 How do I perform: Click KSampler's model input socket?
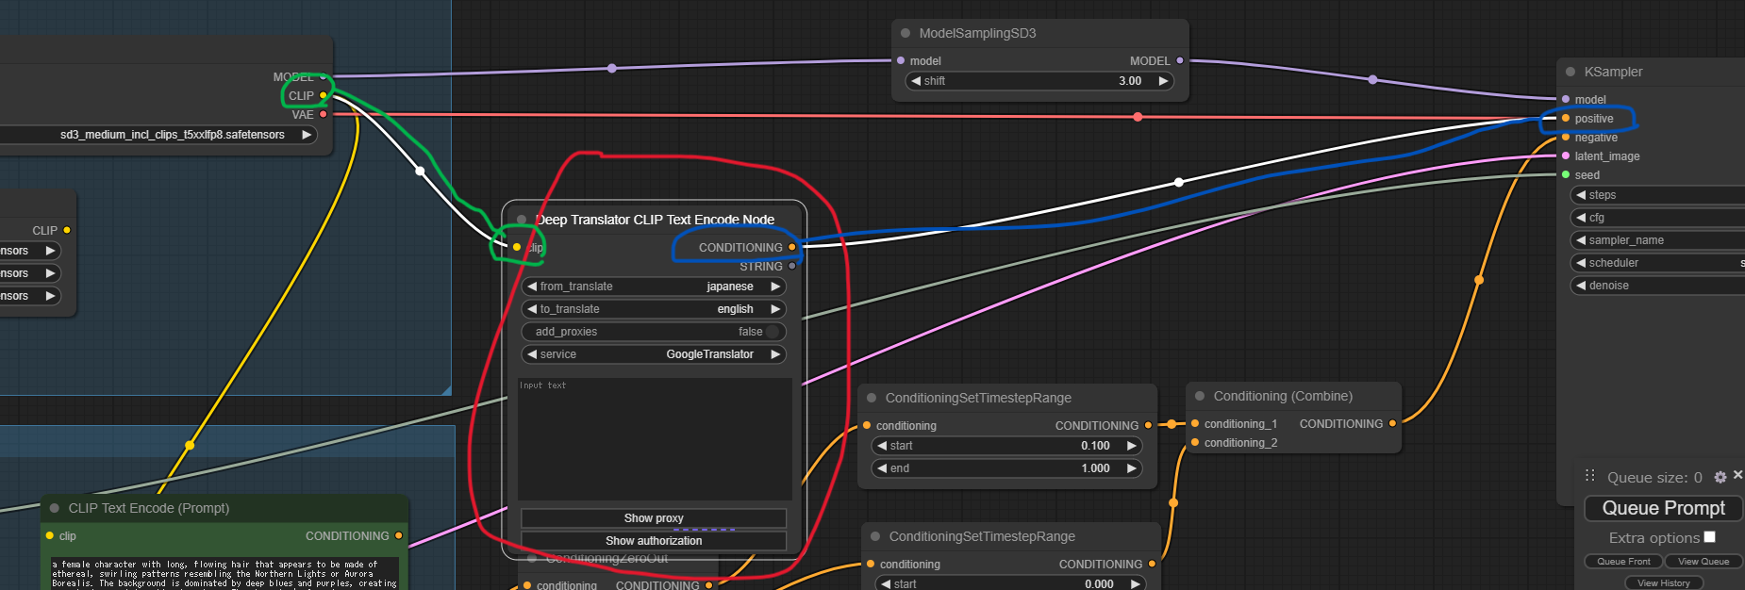coord(1566,99)
